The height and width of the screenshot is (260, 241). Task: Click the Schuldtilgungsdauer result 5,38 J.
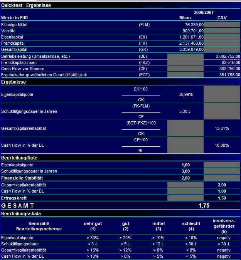[x=185, y=111]
